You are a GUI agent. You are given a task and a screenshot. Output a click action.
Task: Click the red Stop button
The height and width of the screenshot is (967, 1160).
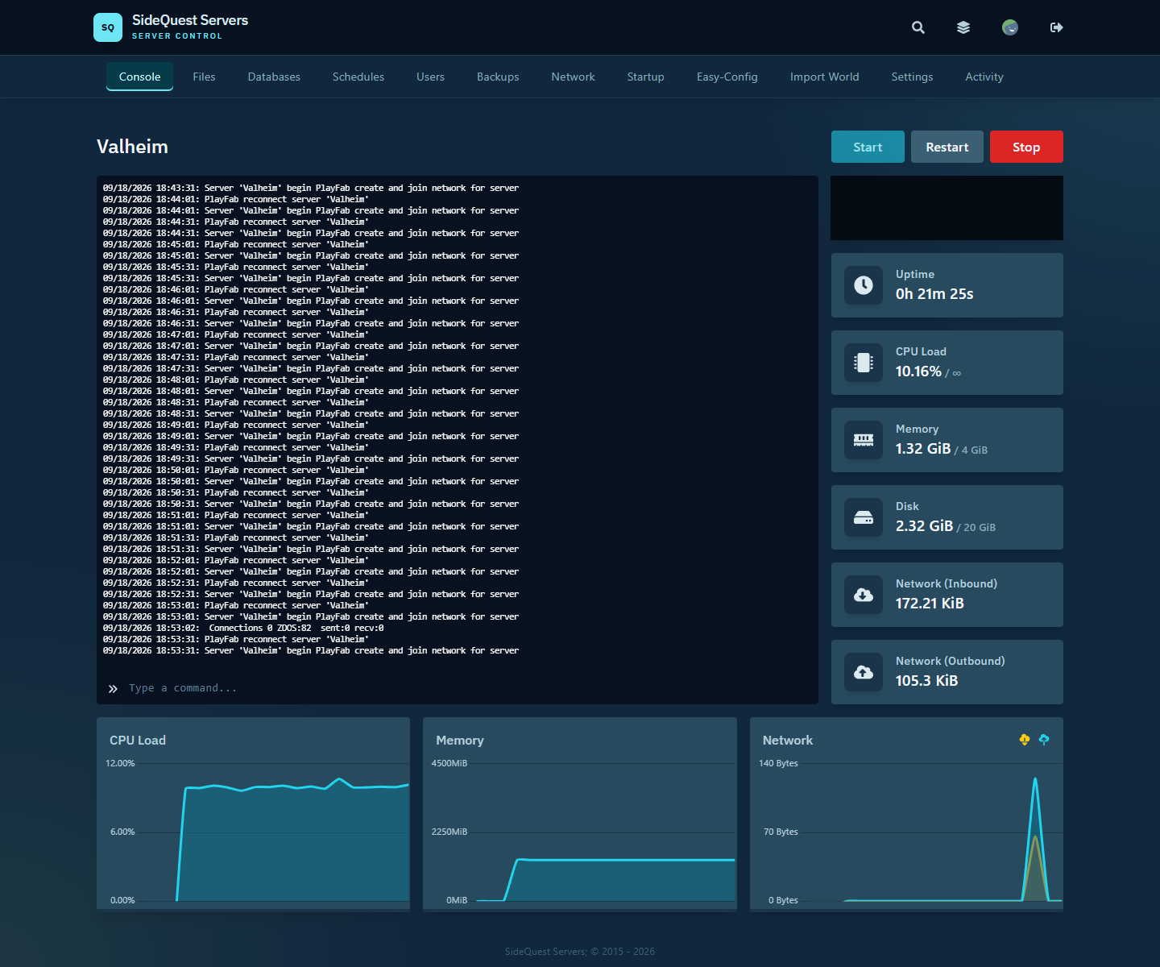[1026, 147]
